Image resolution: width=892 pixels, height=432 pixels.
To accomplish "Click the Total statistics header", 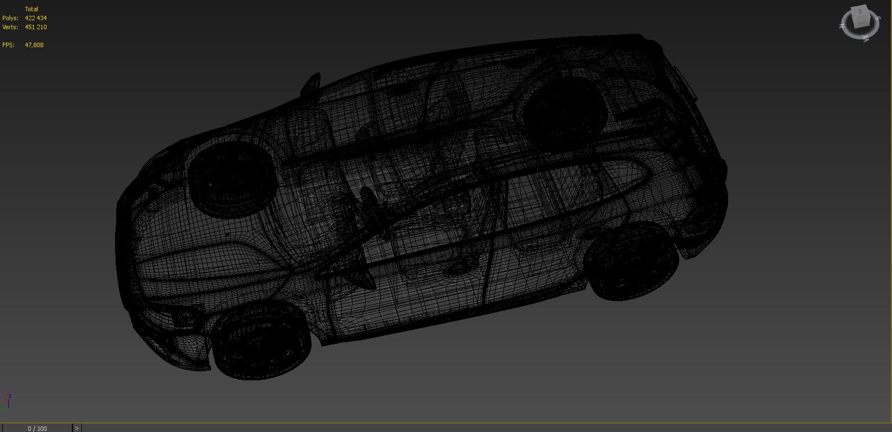I will tap(31, 9).
